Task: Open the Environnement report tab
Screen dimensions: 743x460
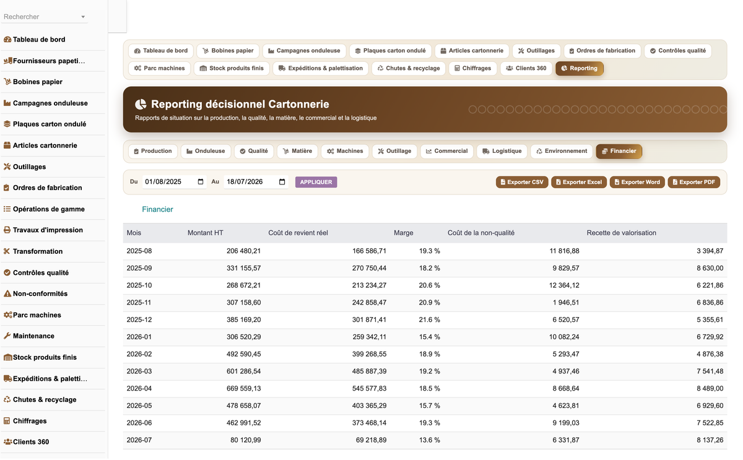Action: click(562, 151)
